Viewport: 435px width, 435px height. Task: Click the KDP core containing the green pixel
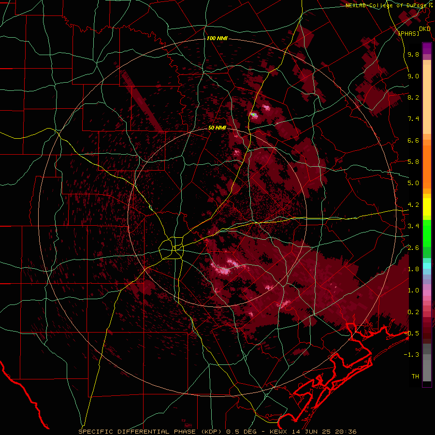pyautogui.click(x=254, y=115)
